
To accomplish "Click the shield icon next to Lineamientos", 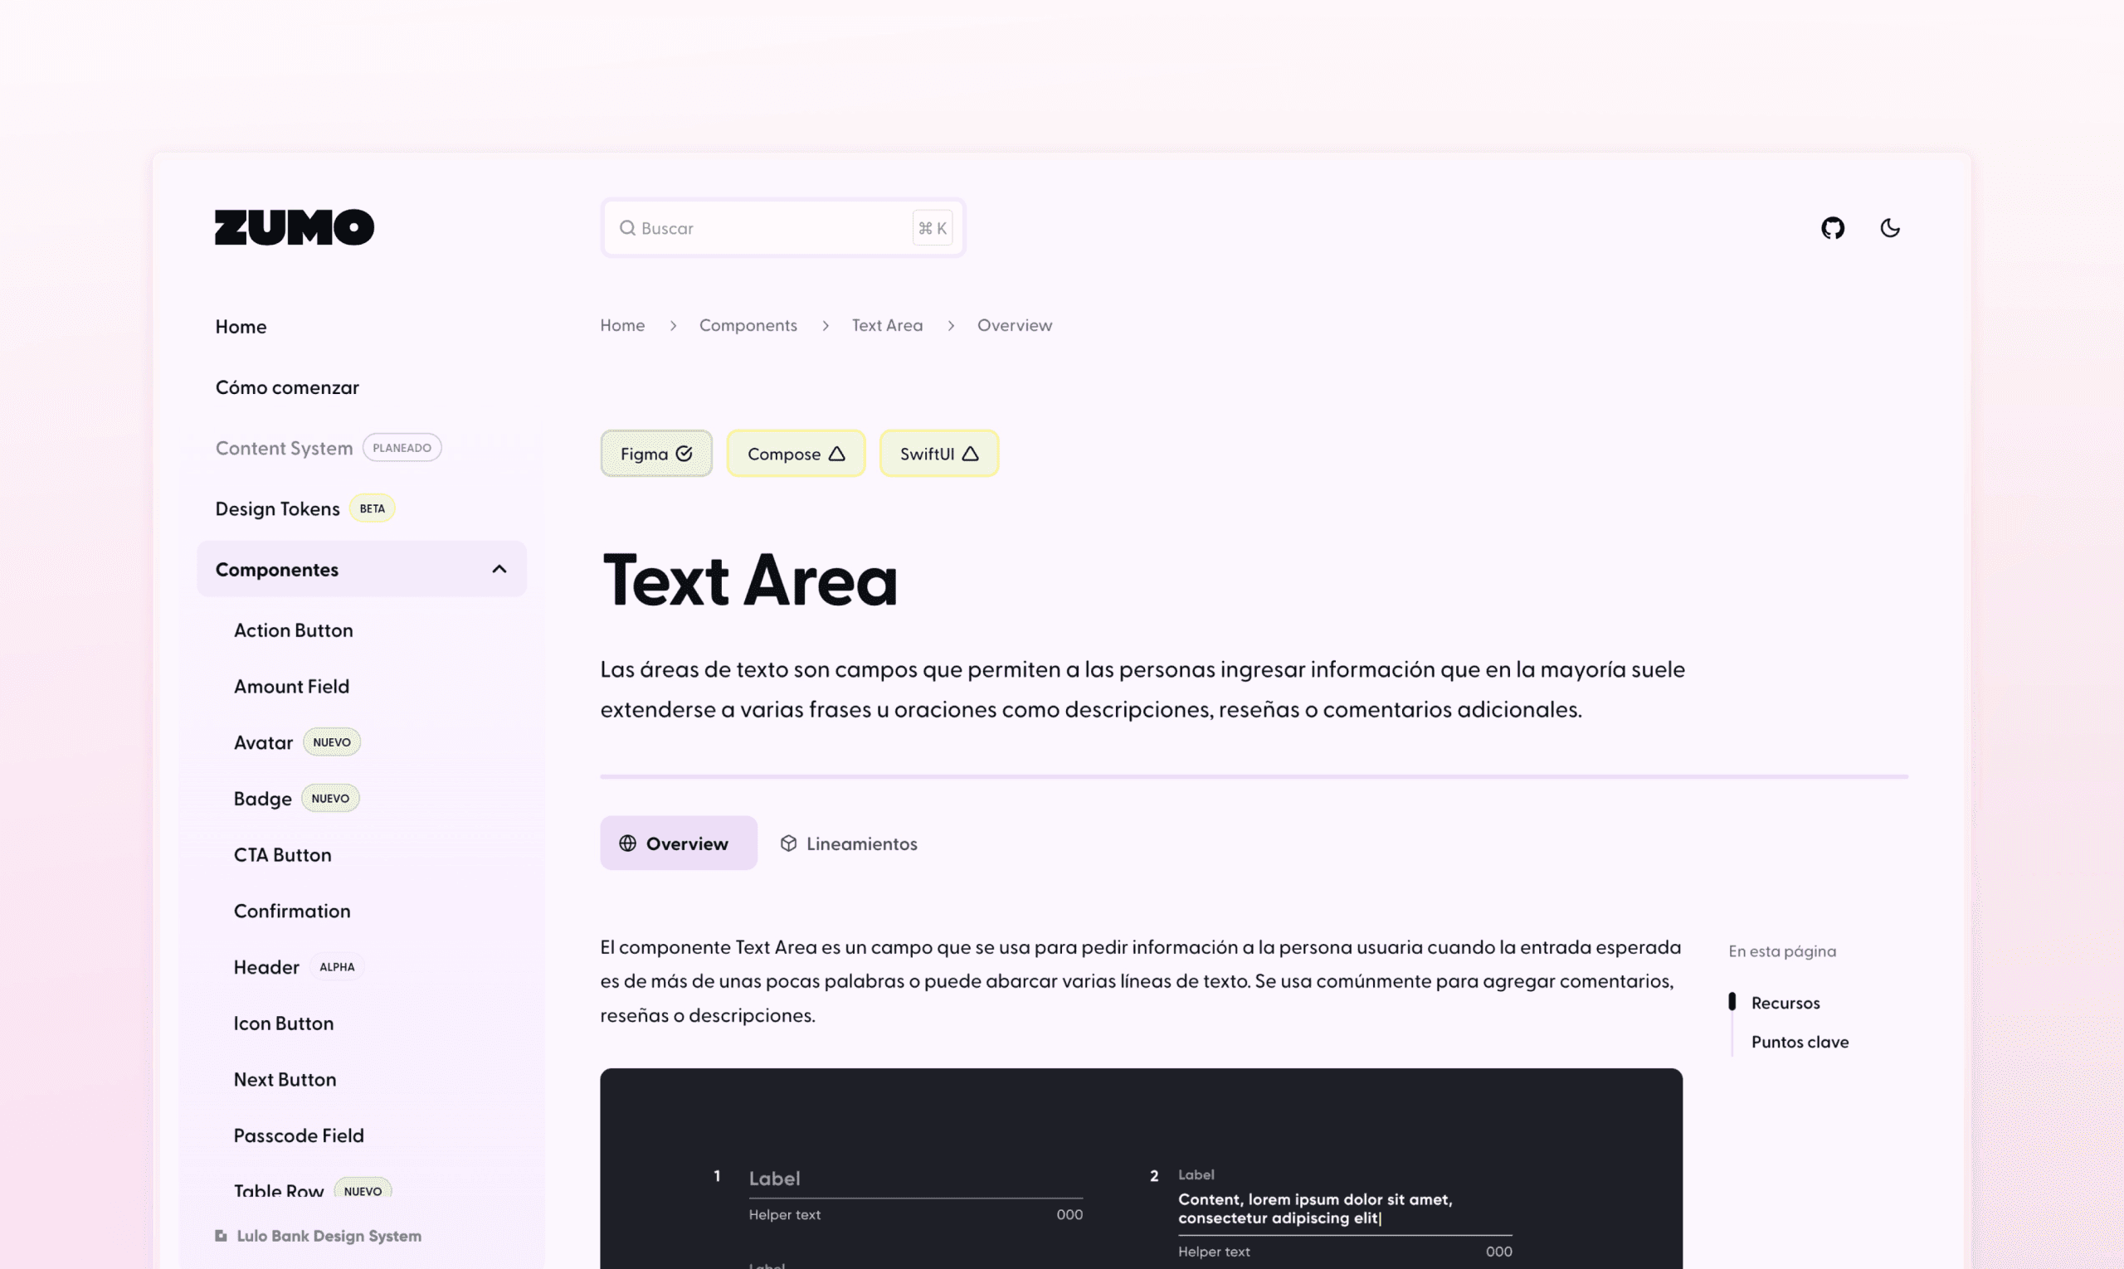I will (789, 844).
